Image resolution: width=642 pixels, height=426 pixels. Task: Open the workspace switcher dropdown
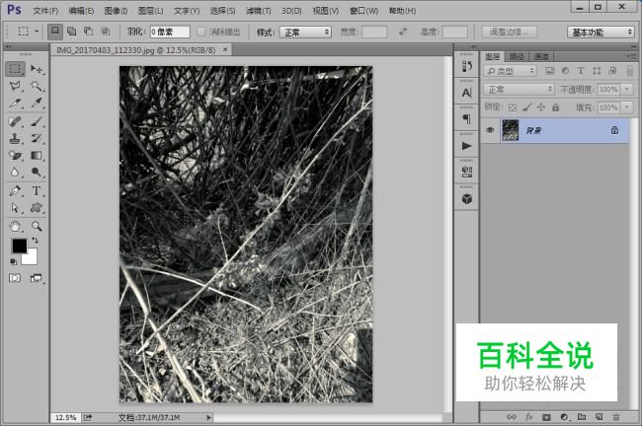click(x=601, y=32)
